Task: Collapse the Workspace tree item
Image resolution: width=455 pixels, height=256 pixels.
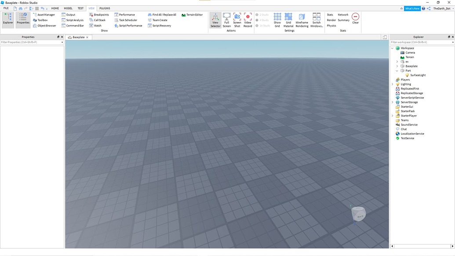Action: click(x=392, y=48)
